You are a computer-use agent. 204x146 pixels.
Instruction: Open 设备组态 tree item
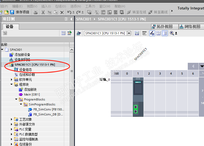(x=25, y=70)
